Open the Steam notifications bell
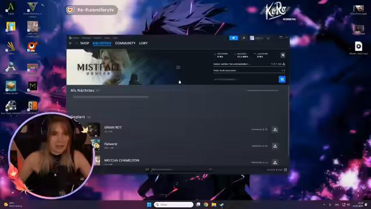This screenshot has width=371, height=209. click(243, 38)
